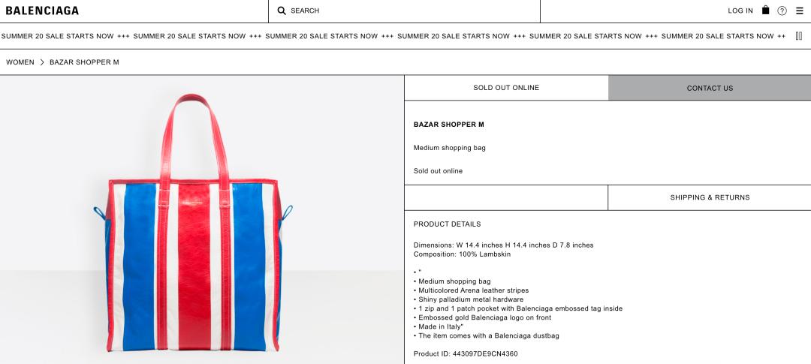Go to Women breadcrumb
811x364 pixels.
[x=20, y=62]
